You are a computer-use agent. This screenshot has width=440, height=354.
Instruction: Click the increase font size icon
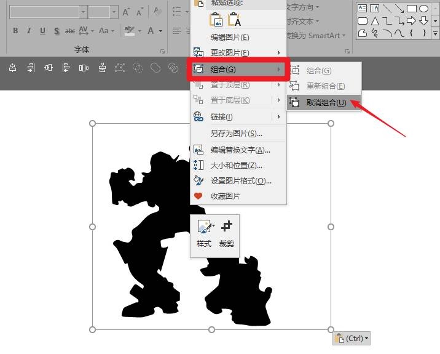pyautogui.click(x=126, y=12)
